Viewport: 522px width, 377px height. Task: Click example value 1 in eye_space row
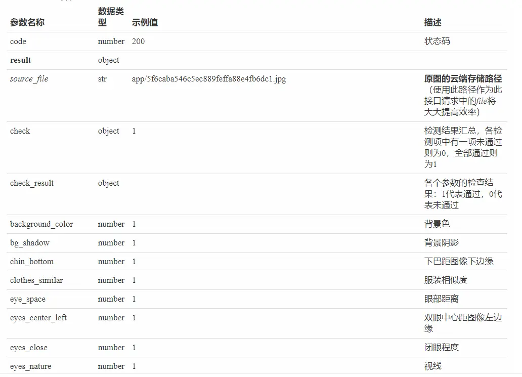(x=134, y=299)
